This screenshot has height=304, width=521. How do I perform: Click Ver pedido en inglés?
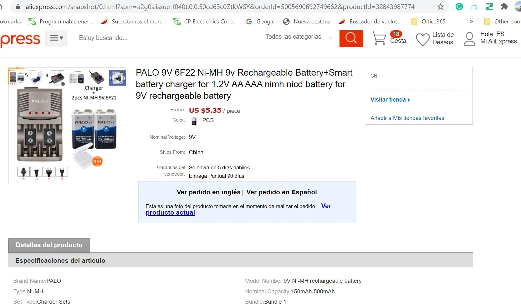208,192
